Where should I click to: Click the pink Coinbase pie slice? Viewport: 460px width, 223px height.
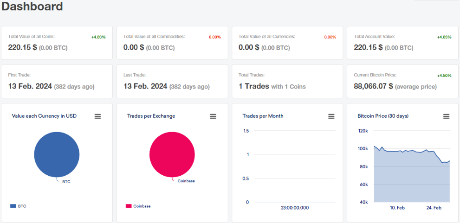click(x=172, y=154)
